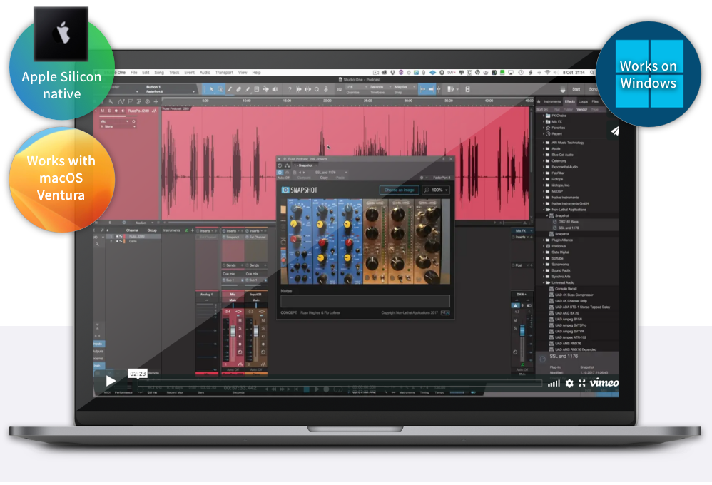Open Vimeo player settings gear
Viewport: 712px width, 485px height.
[569, 383]
